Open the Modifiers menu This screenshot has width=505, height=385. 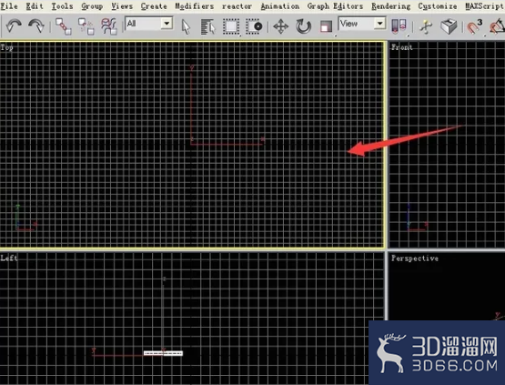pyautogui.click(x=194, y=6)
